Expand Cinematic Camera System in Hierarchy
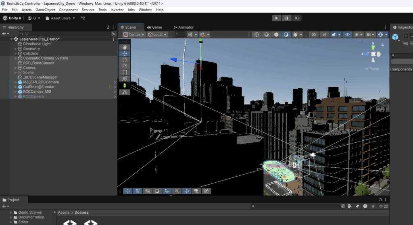This screenshot has height=225, width=413. pos(16,58)
